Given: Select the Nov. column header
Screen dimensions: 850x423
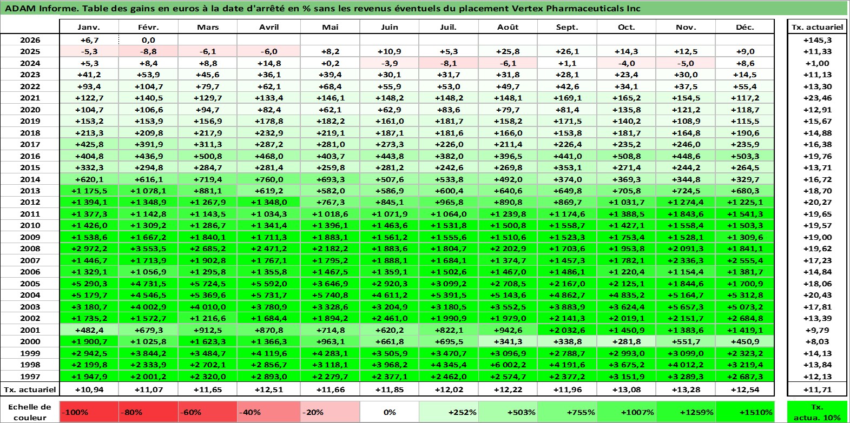Looking at the screenshot, I should [x=686, y=27].
